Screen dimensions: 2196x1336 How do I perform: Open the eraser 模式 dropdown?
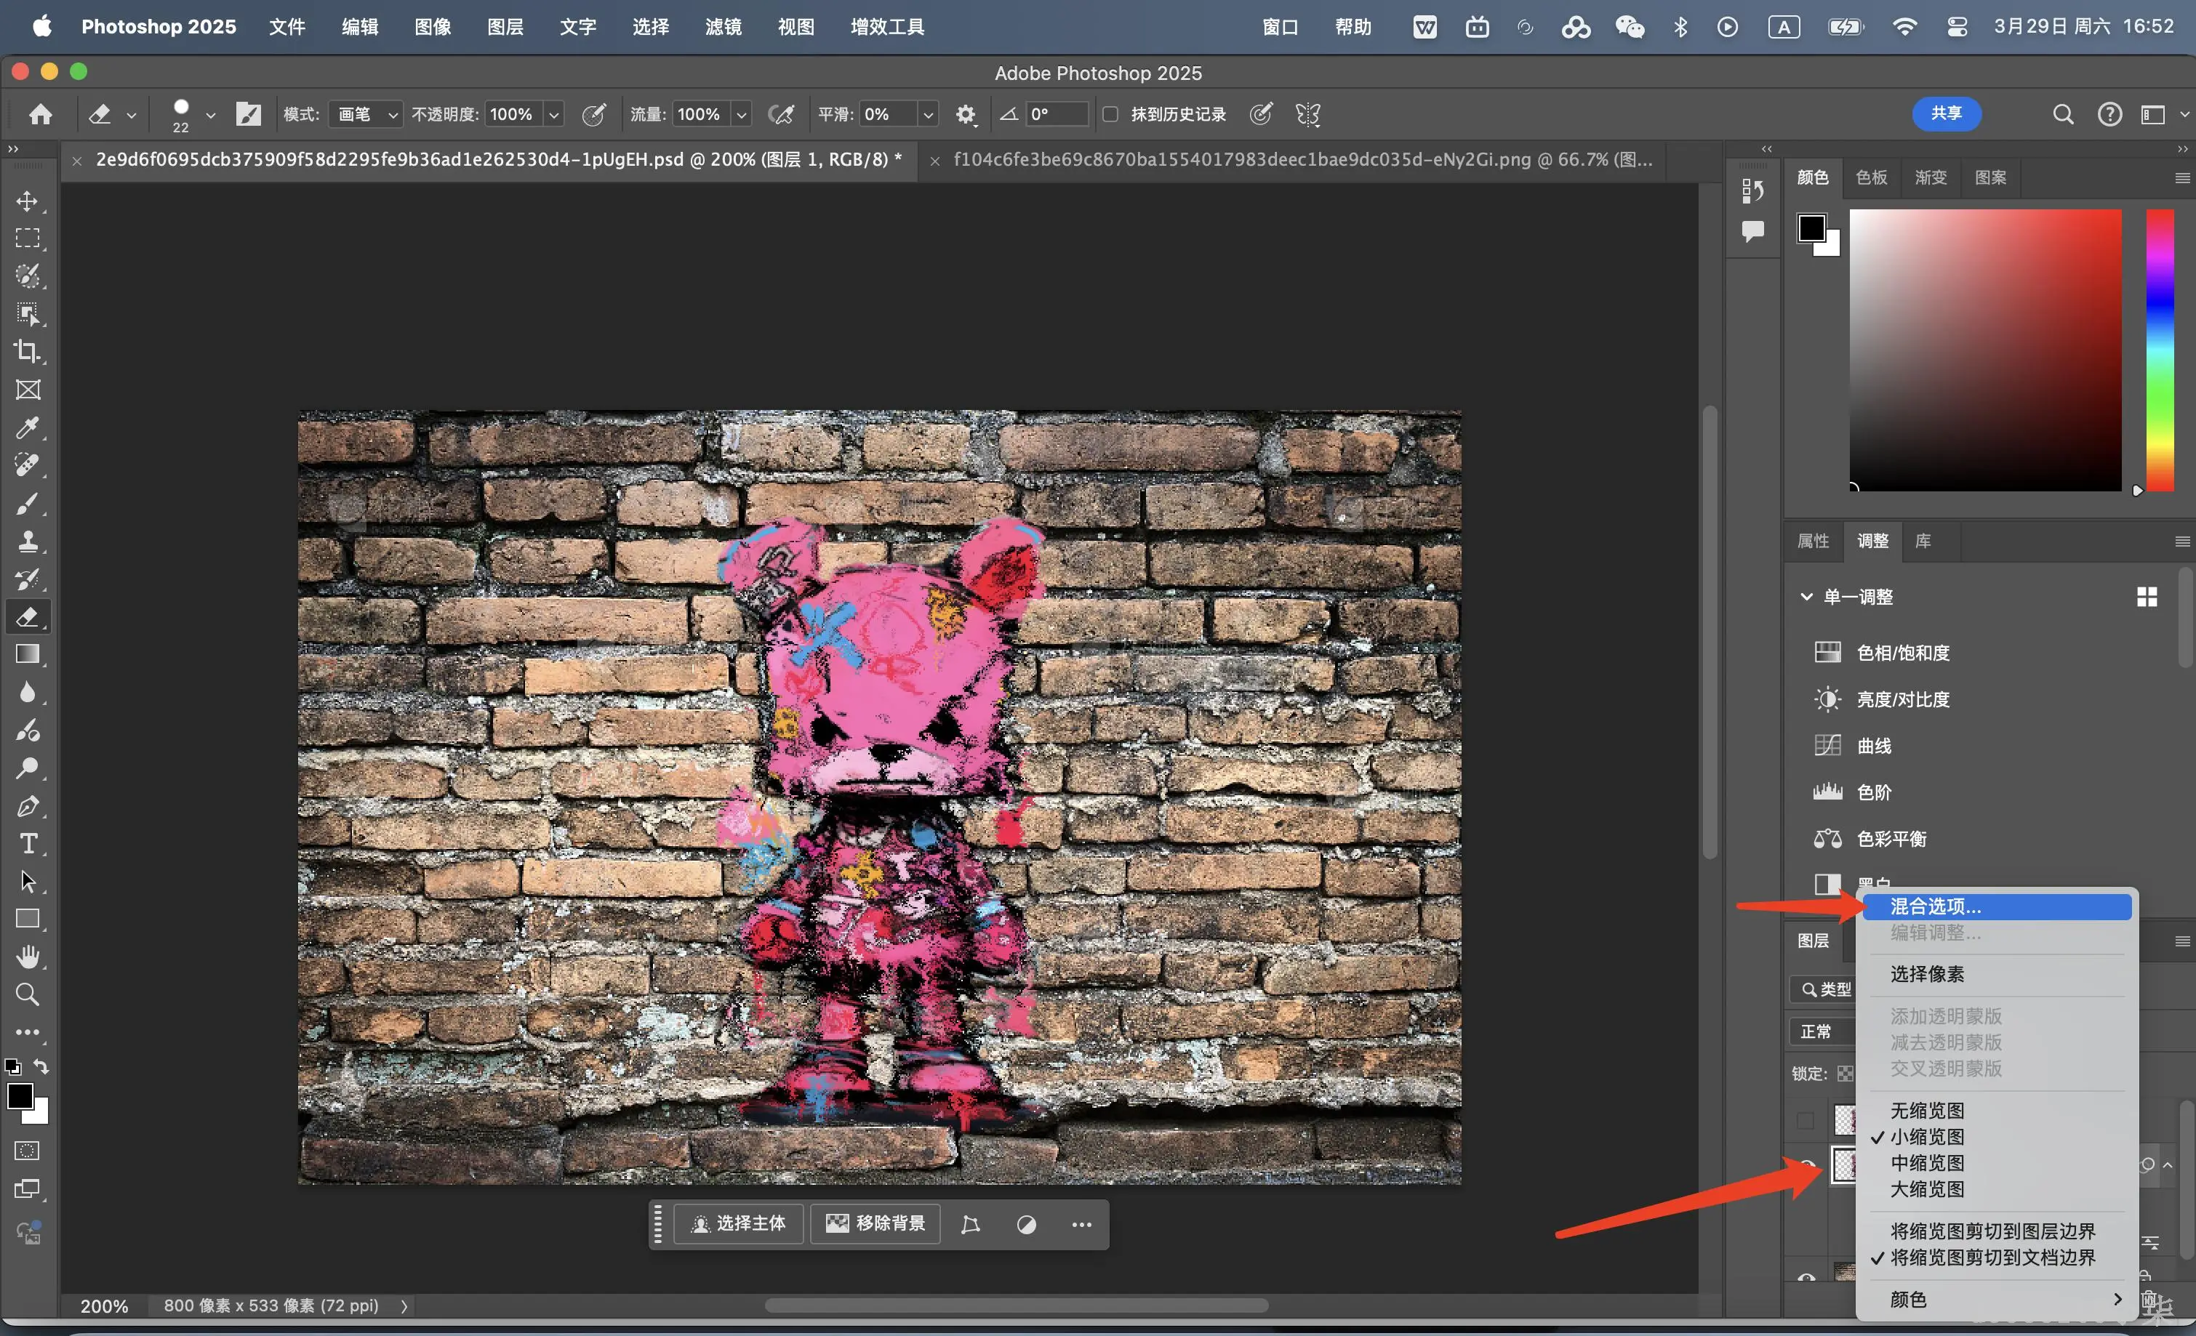[x=366, y=114]
